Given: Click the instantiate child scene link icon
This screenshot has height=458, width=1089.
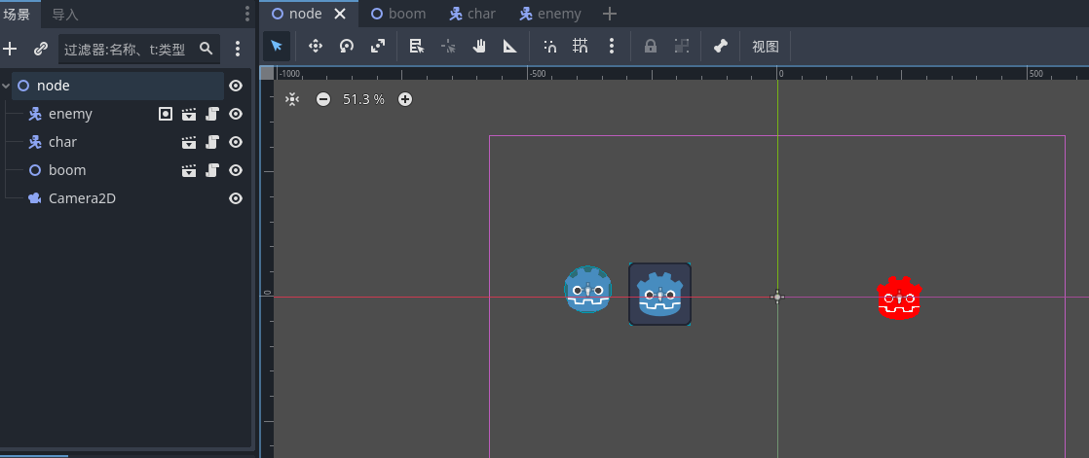Looking at the screenshot, I should pos(40,49).
